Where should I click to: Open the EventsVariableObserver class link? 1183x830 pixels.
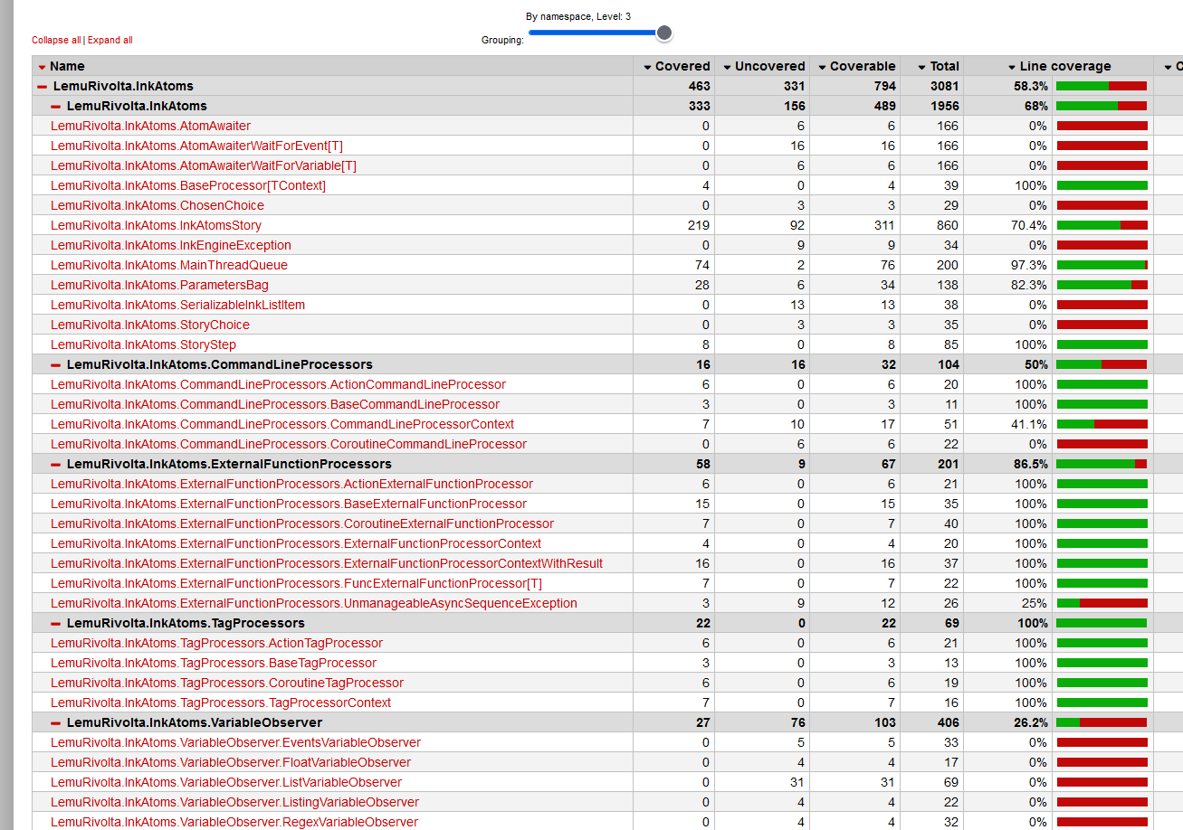[x=235, y=742]
